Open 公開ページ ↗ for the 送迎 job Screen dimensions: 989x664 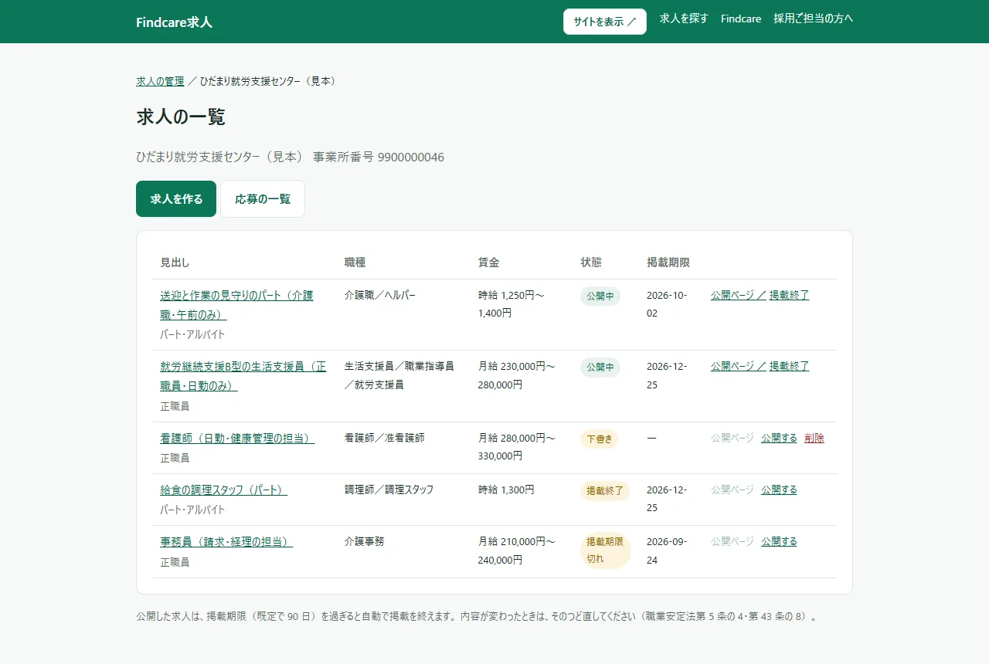click(x=738, y=295)
